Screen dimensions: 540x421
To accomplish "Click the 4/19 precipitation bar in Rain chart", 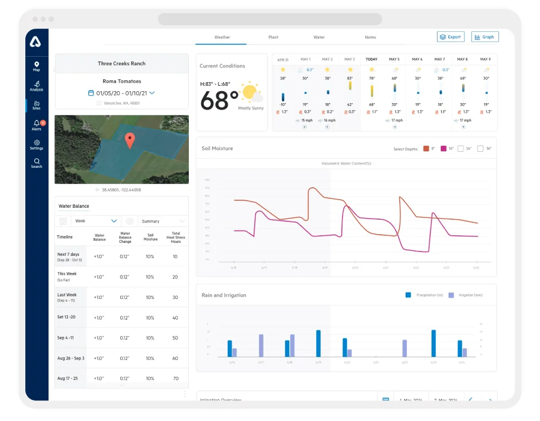I will tap(318, 343).
